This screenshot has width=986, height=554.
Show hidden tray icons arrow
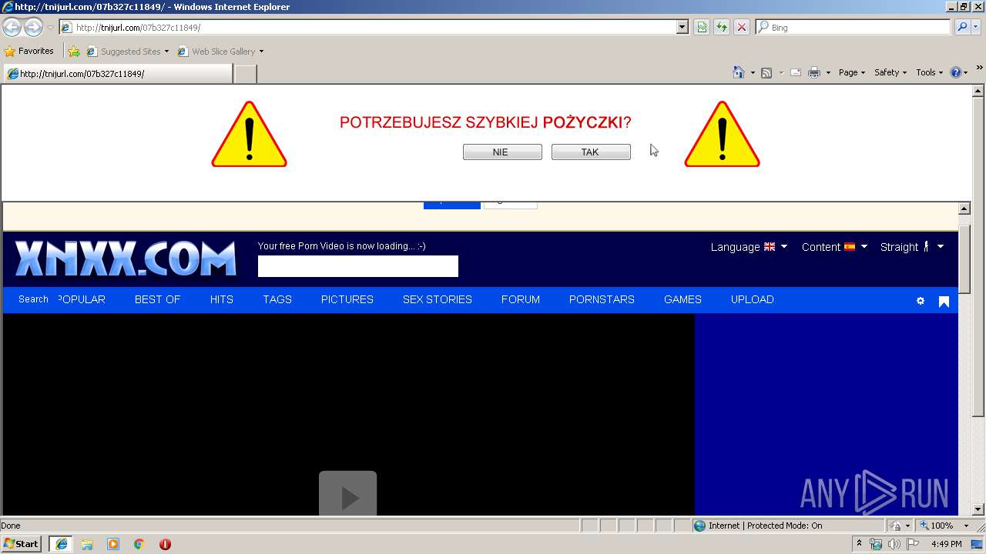pyautogui.click(x=859, y=544)
